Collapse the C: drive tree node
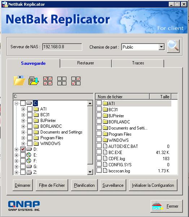 click(16, 103)
